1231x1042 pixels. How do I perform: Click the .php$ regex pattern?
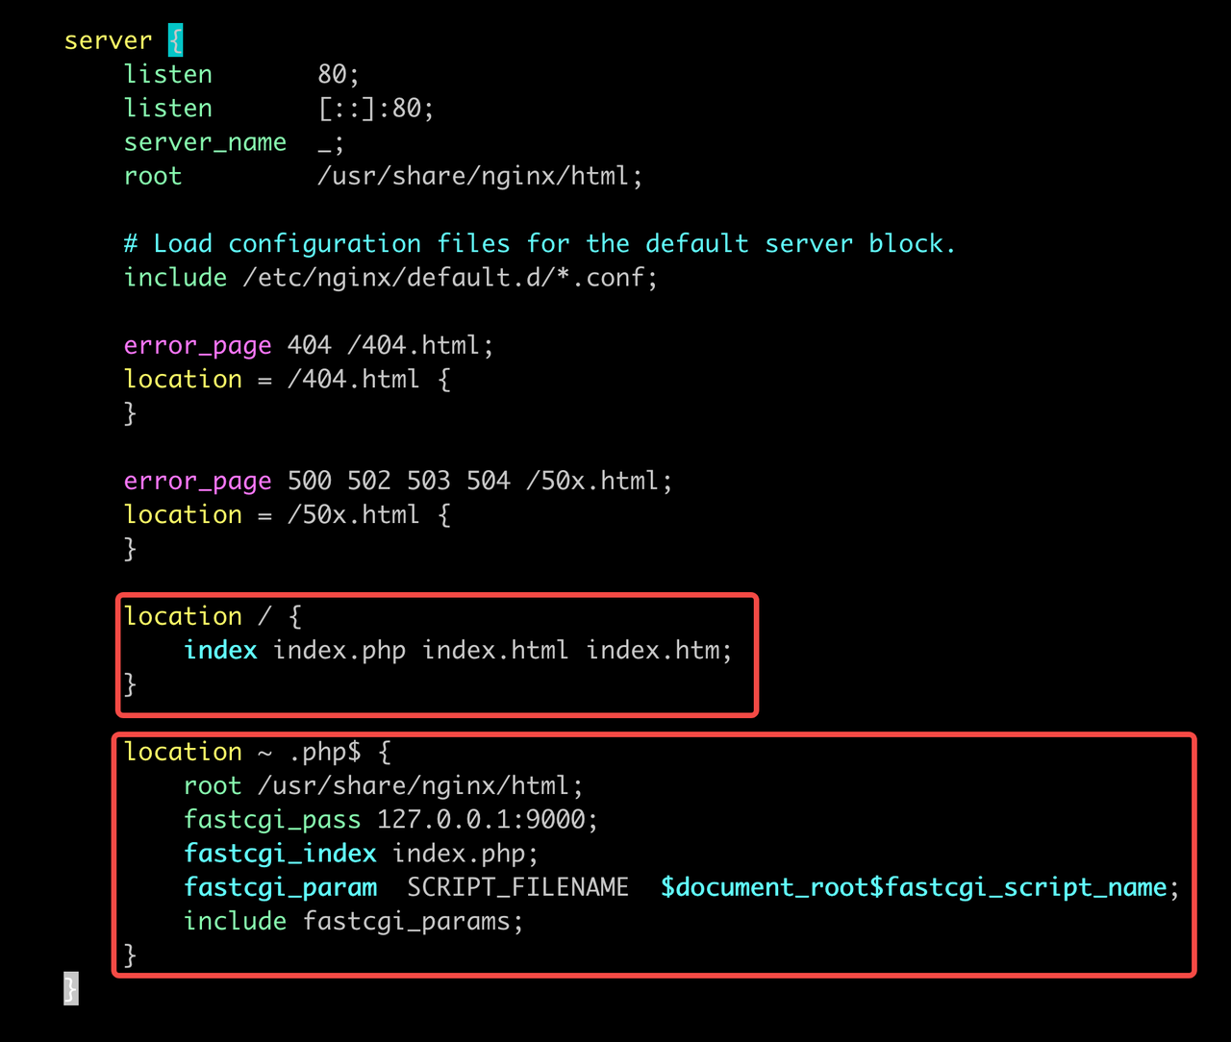tap(325, 752)
